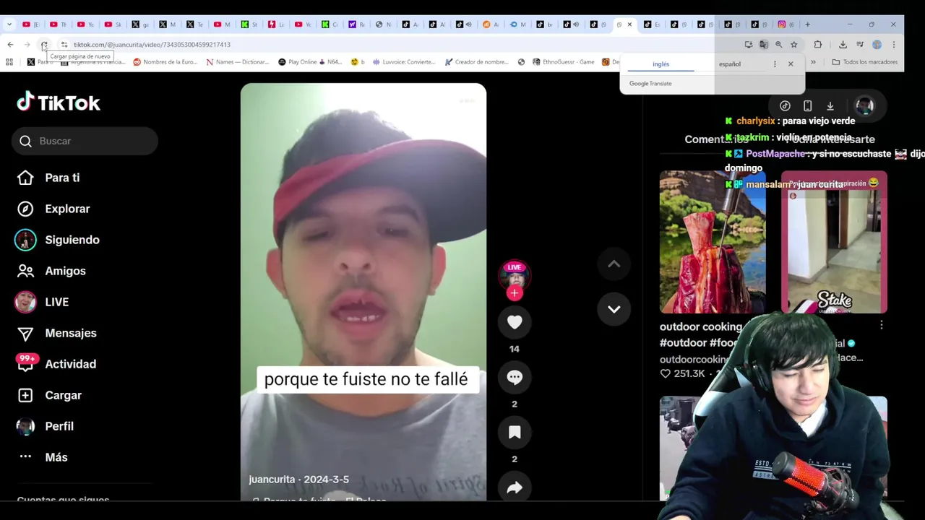Image resolution: width=925 pixels, height=520 pixels.
Task: Click the download app icon in the top pill
Action: click(x=830, y=105)
